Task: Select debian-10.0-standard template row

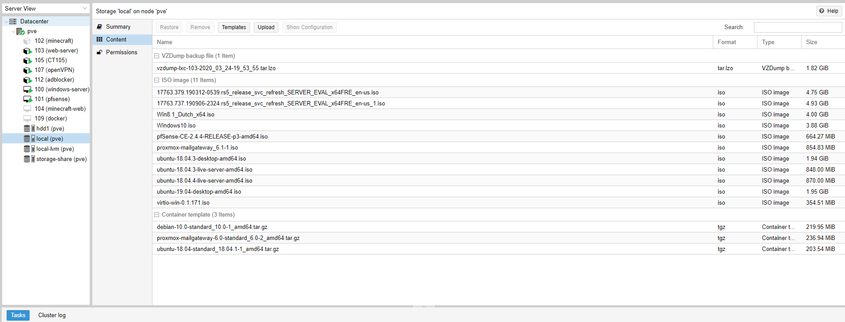Action: click(x=499, y=227)
